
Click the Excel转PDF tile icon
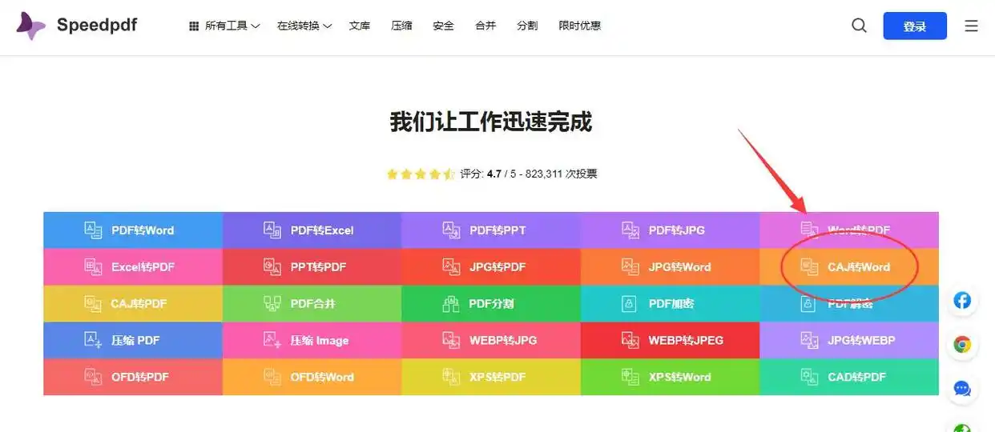pos(93,267)
